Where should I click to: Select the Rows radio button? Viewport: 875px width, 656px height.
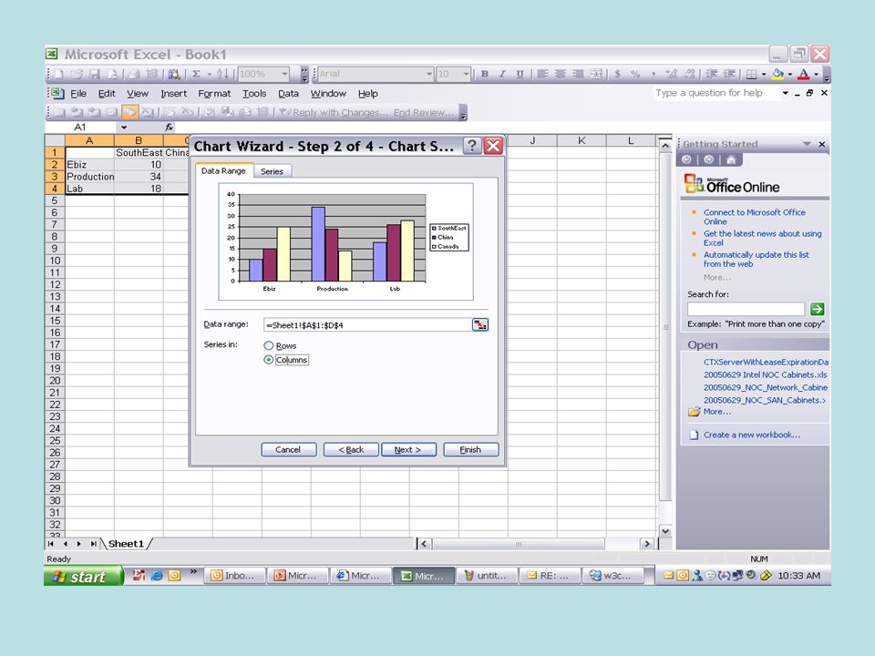point(268,346)
